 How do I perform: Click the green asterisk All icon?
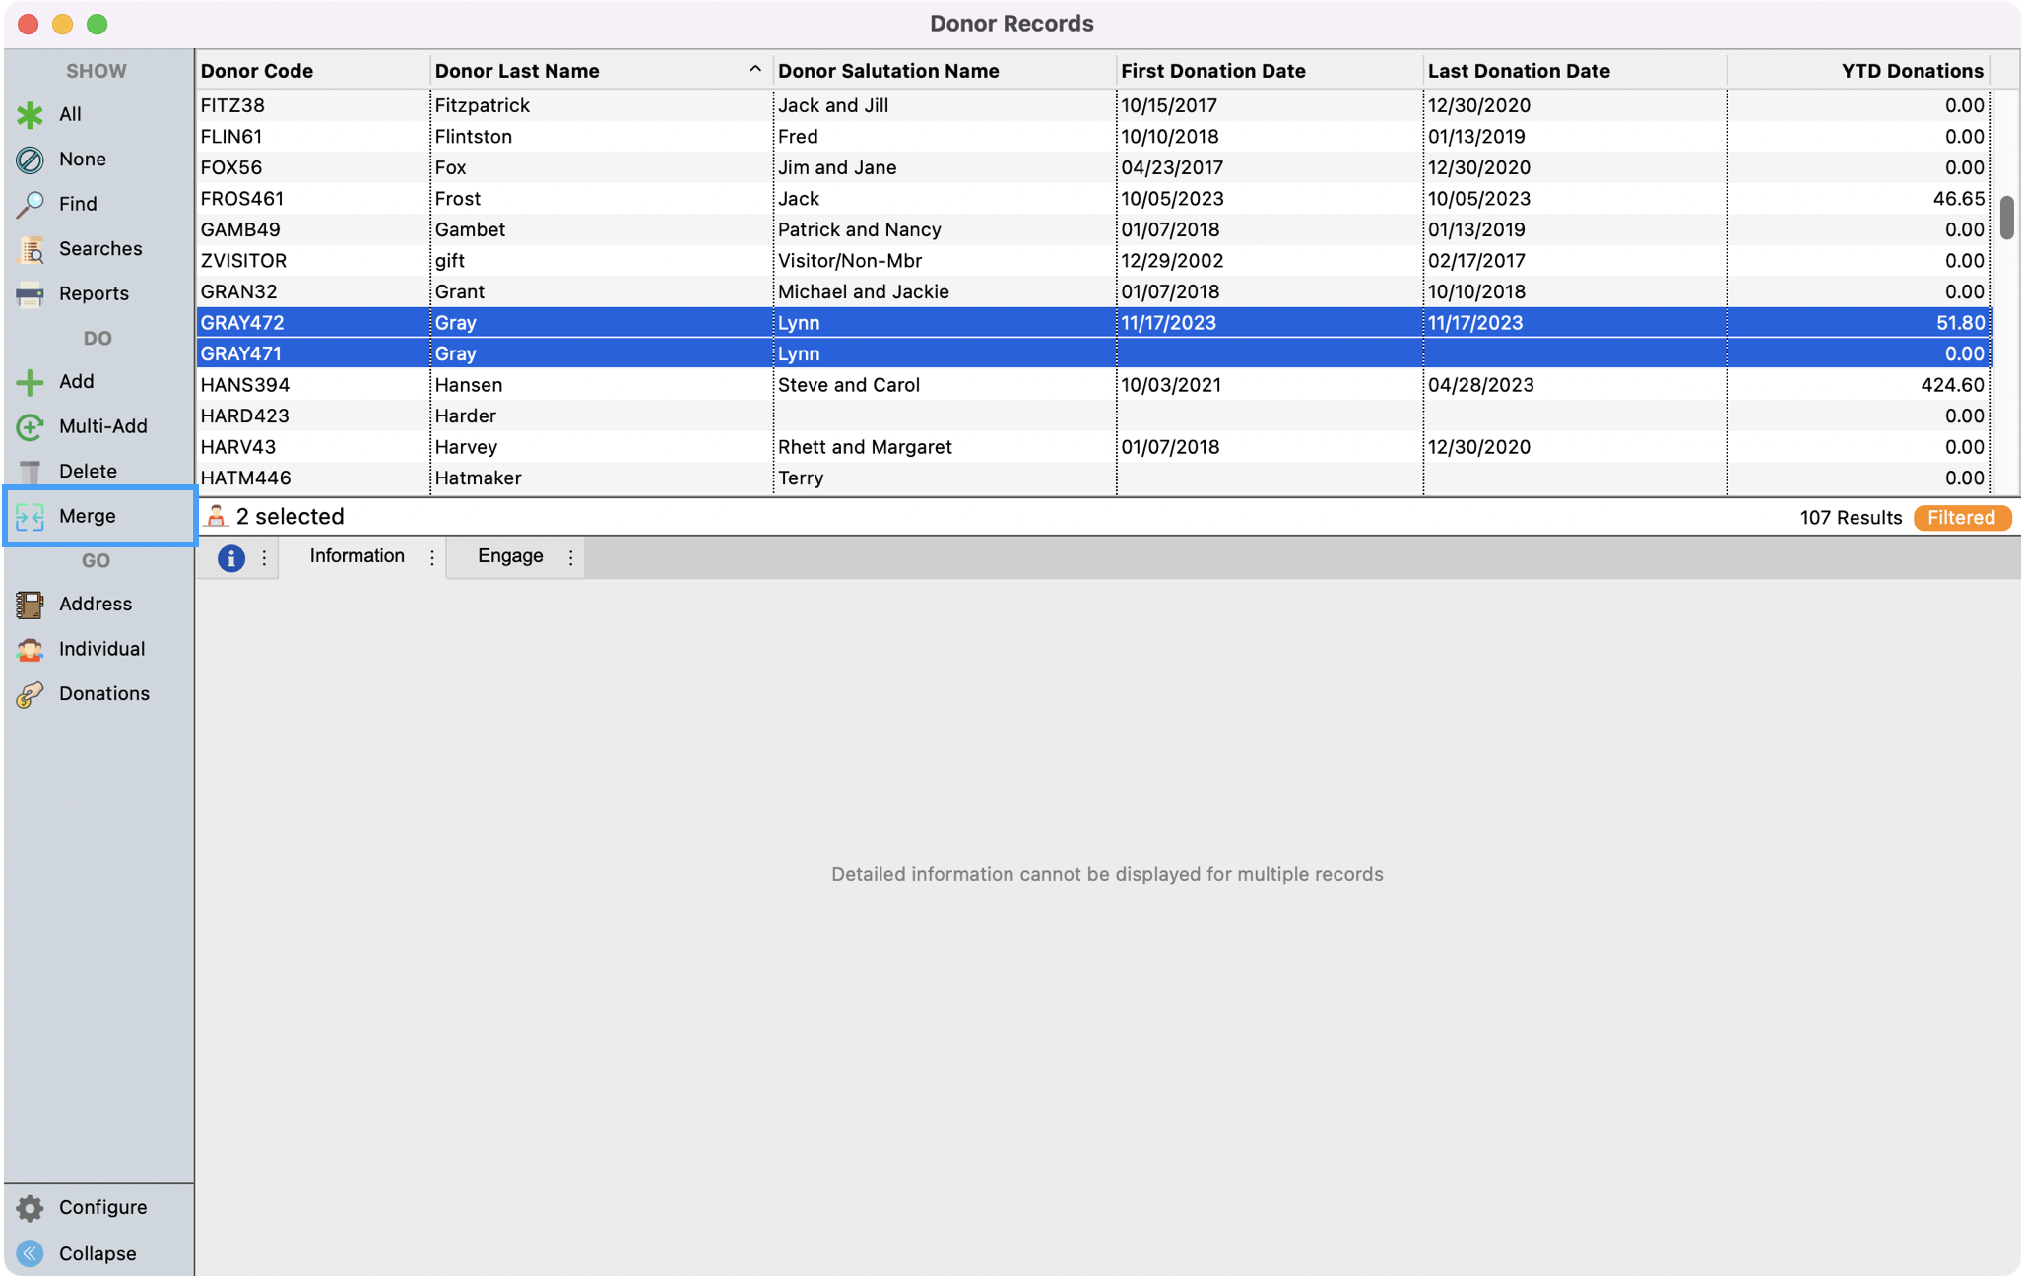(30, 114)
